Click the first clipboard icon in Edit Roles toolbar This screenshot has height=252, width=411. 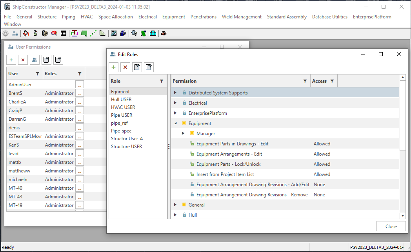(x=137, y=67)
